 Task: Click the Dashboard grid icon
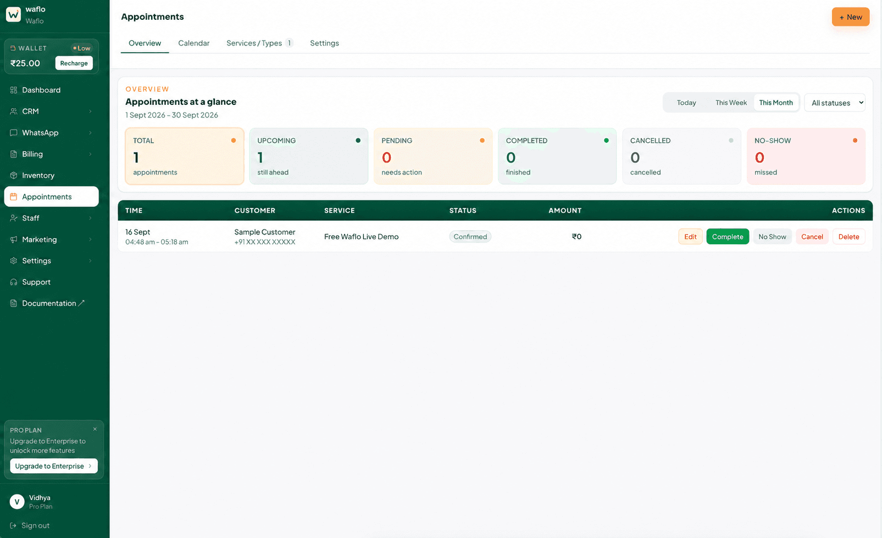click(14, 90)
